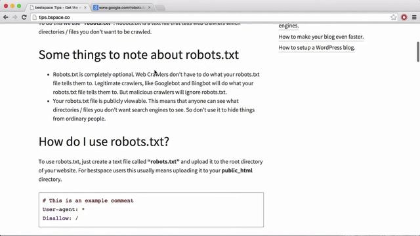Click the vertical page scrollbar thumb
The width and height of the screenshot is (420, 236).
tap(418, 52)
